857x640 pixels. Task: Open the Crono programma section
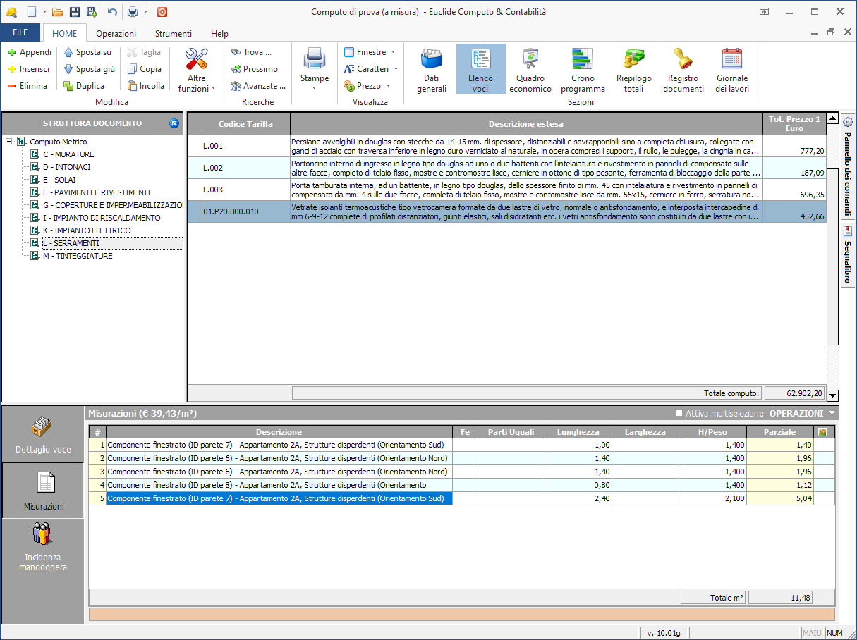tap(583, 70)
